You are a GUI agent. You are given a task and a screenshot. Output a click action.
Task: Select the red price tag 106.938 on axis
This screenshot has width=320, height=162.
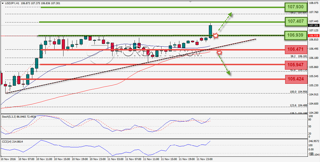pyautogui.click(x=313, y=36)
